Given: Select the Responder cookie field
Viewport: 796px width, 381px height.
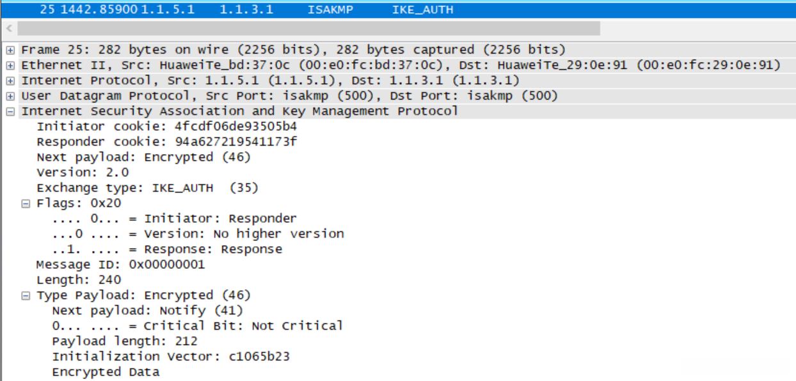Looking at the screenshot, I should [166, 142].
